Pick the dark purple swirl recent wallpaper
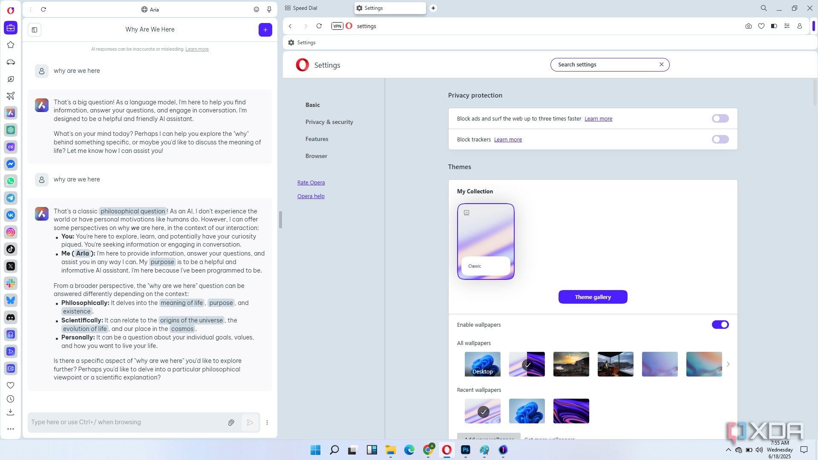This screenshot has height=460, width=818. tap(571, 411)
